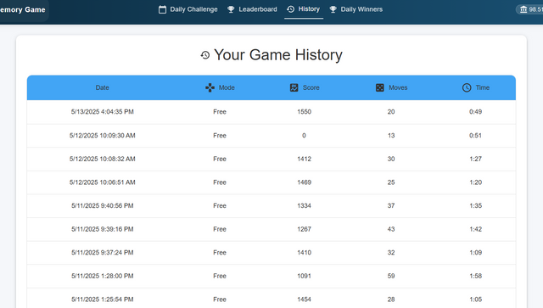The image size is (543, 308).
Task: Click the Daily Winners trophy icon
Action: (x=333, y=9)
